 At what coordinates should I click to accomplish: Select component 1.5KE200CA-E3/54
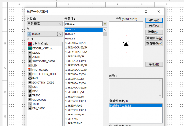[76, 88]
